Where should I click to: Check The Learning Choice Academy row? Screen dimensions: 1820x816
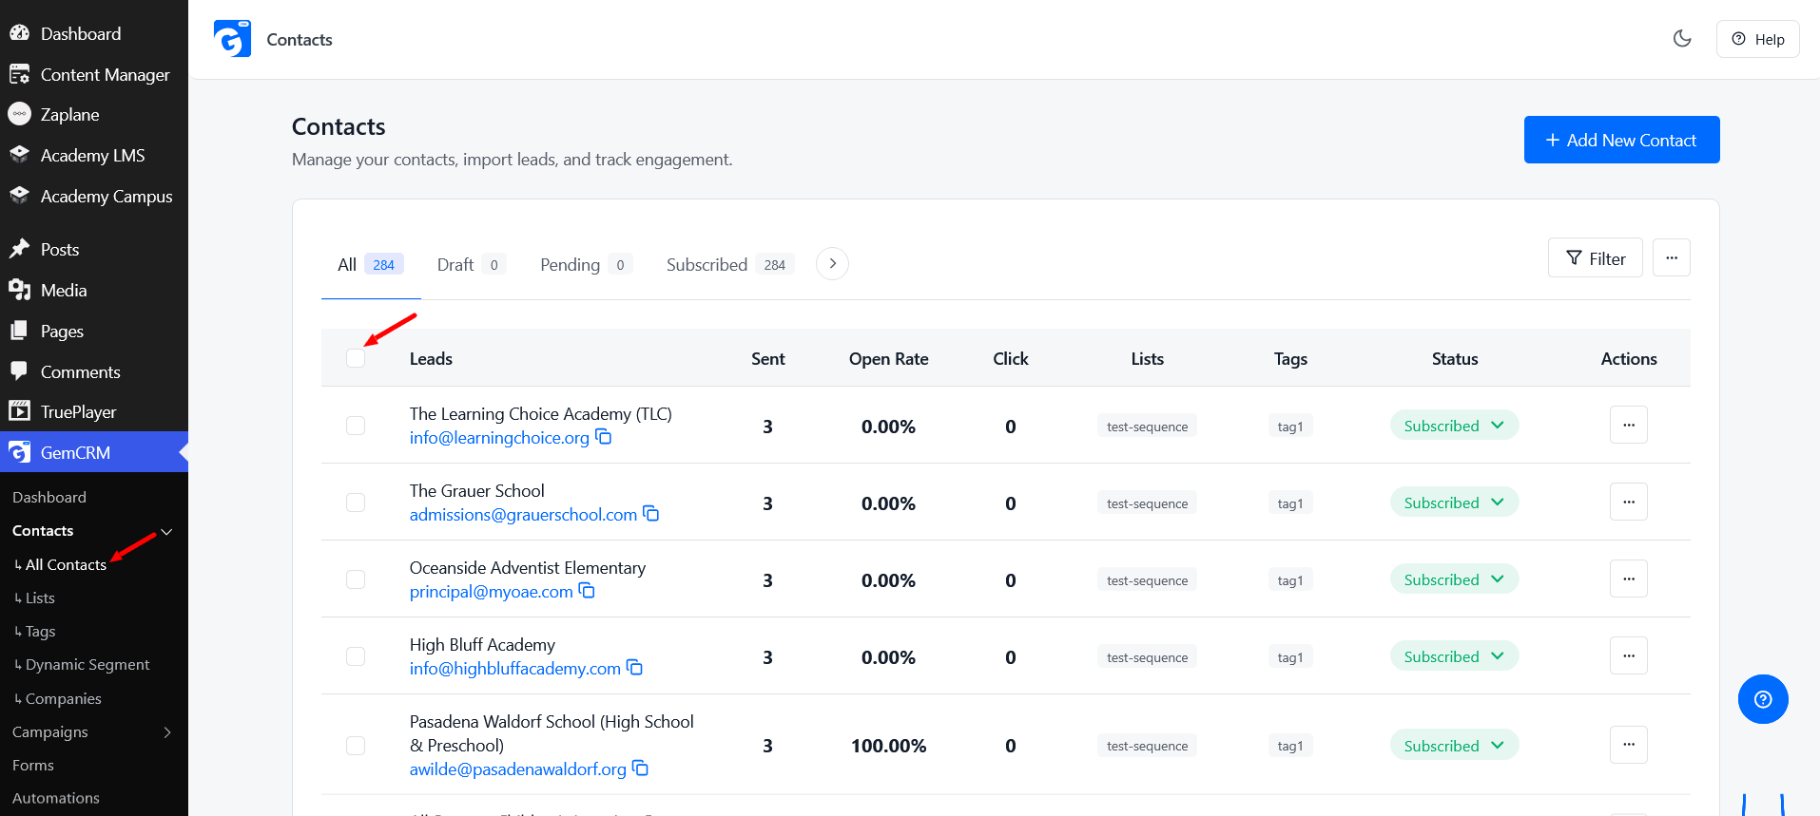click(356, 426)
